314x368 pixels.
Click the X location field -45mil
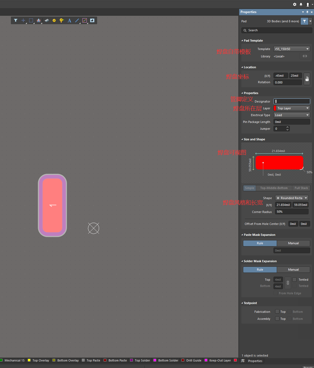281,76
